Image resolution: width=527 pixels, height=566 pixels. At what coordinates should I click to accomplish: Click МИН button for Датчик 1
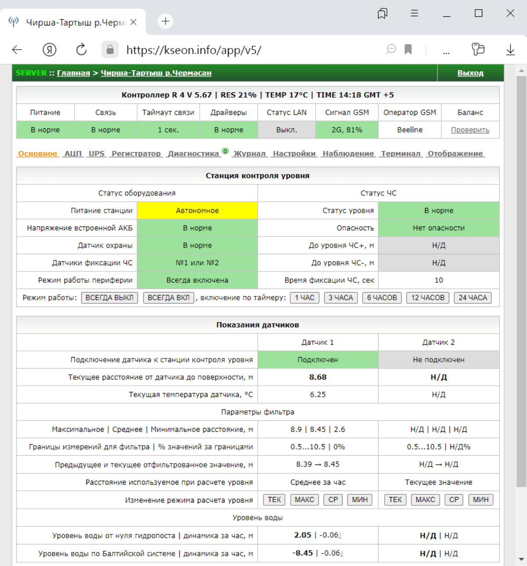coord(360,500)
